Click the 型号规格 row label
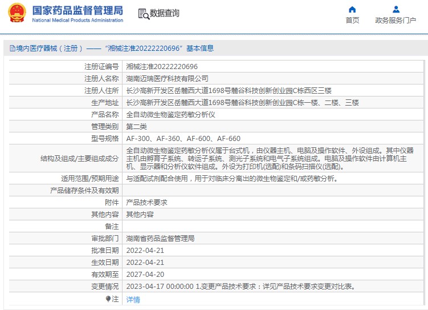Screen dimensions: 428x310 click(x=105, y=139)
